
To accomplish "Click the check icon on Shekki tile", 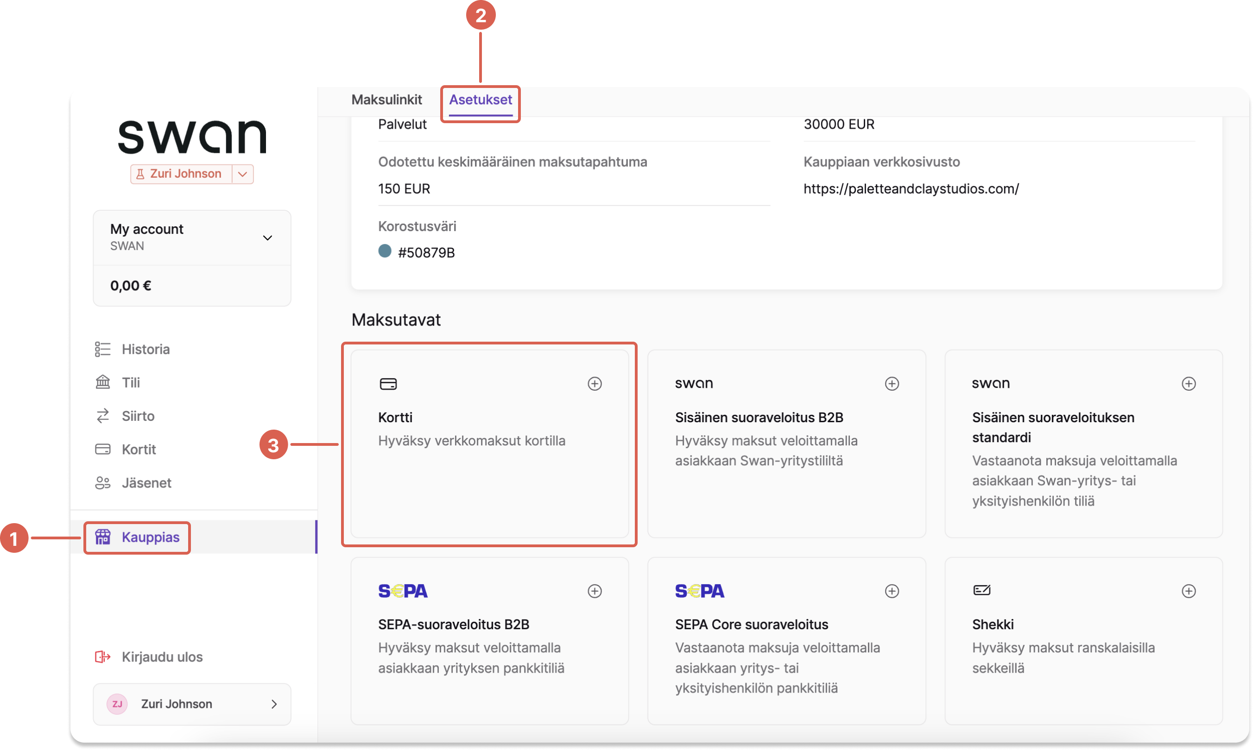I will pyautogui.click(x=981, y=590).
